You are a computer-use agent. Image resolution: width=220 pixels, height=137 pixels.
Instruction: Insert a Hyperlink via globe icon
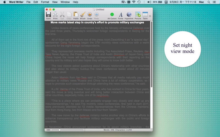[129, 15]
